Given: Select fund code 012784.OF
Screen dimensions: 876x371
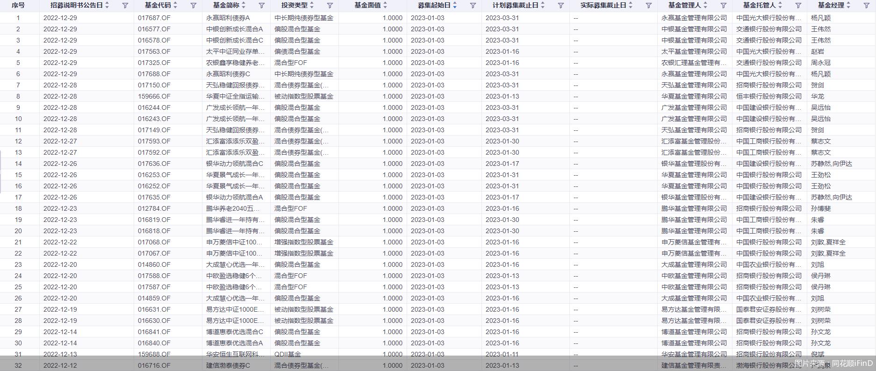Looking at the screenshot, I should tap(154, 208).
